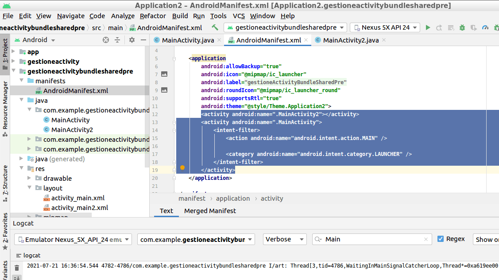Click the gutter image icon on line 9
Image resolution: width=499 pixels, height=280 pixels.
click(x=164, y=90)
